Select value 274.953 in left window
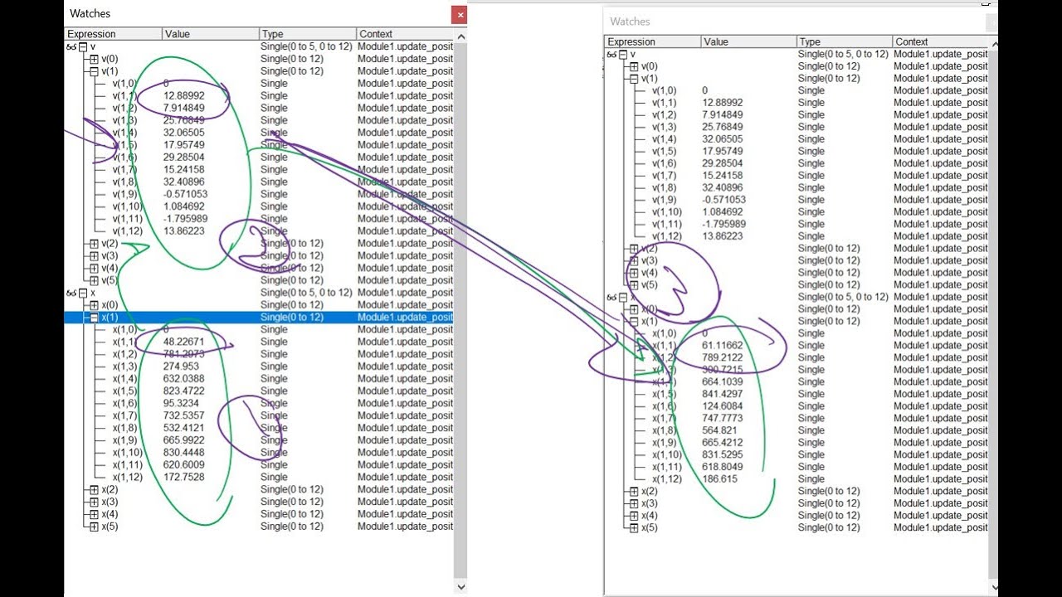Image resolution: width=1062 pixels, height=597 pixels. [x=182, y=366]
